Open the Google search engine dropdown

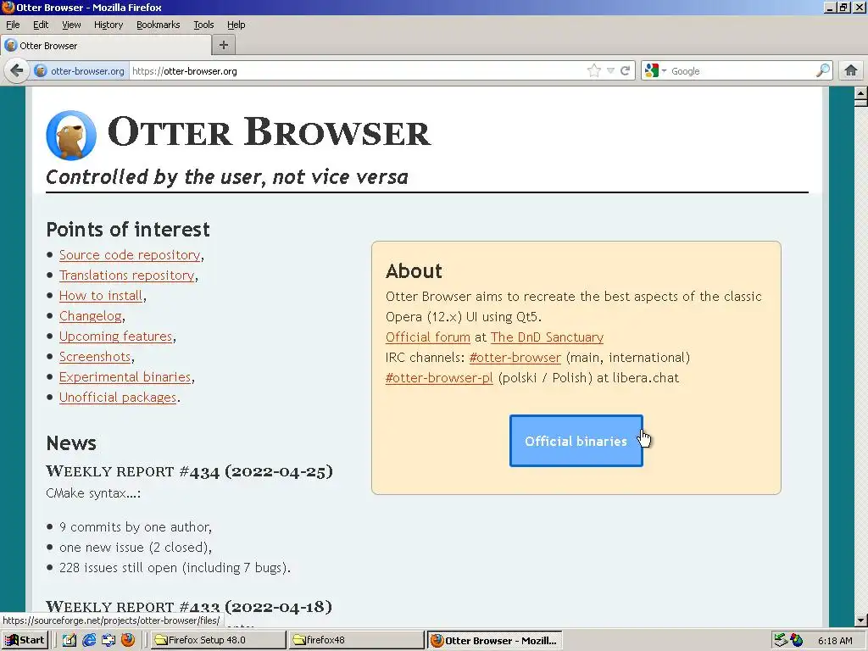point(655,71)
